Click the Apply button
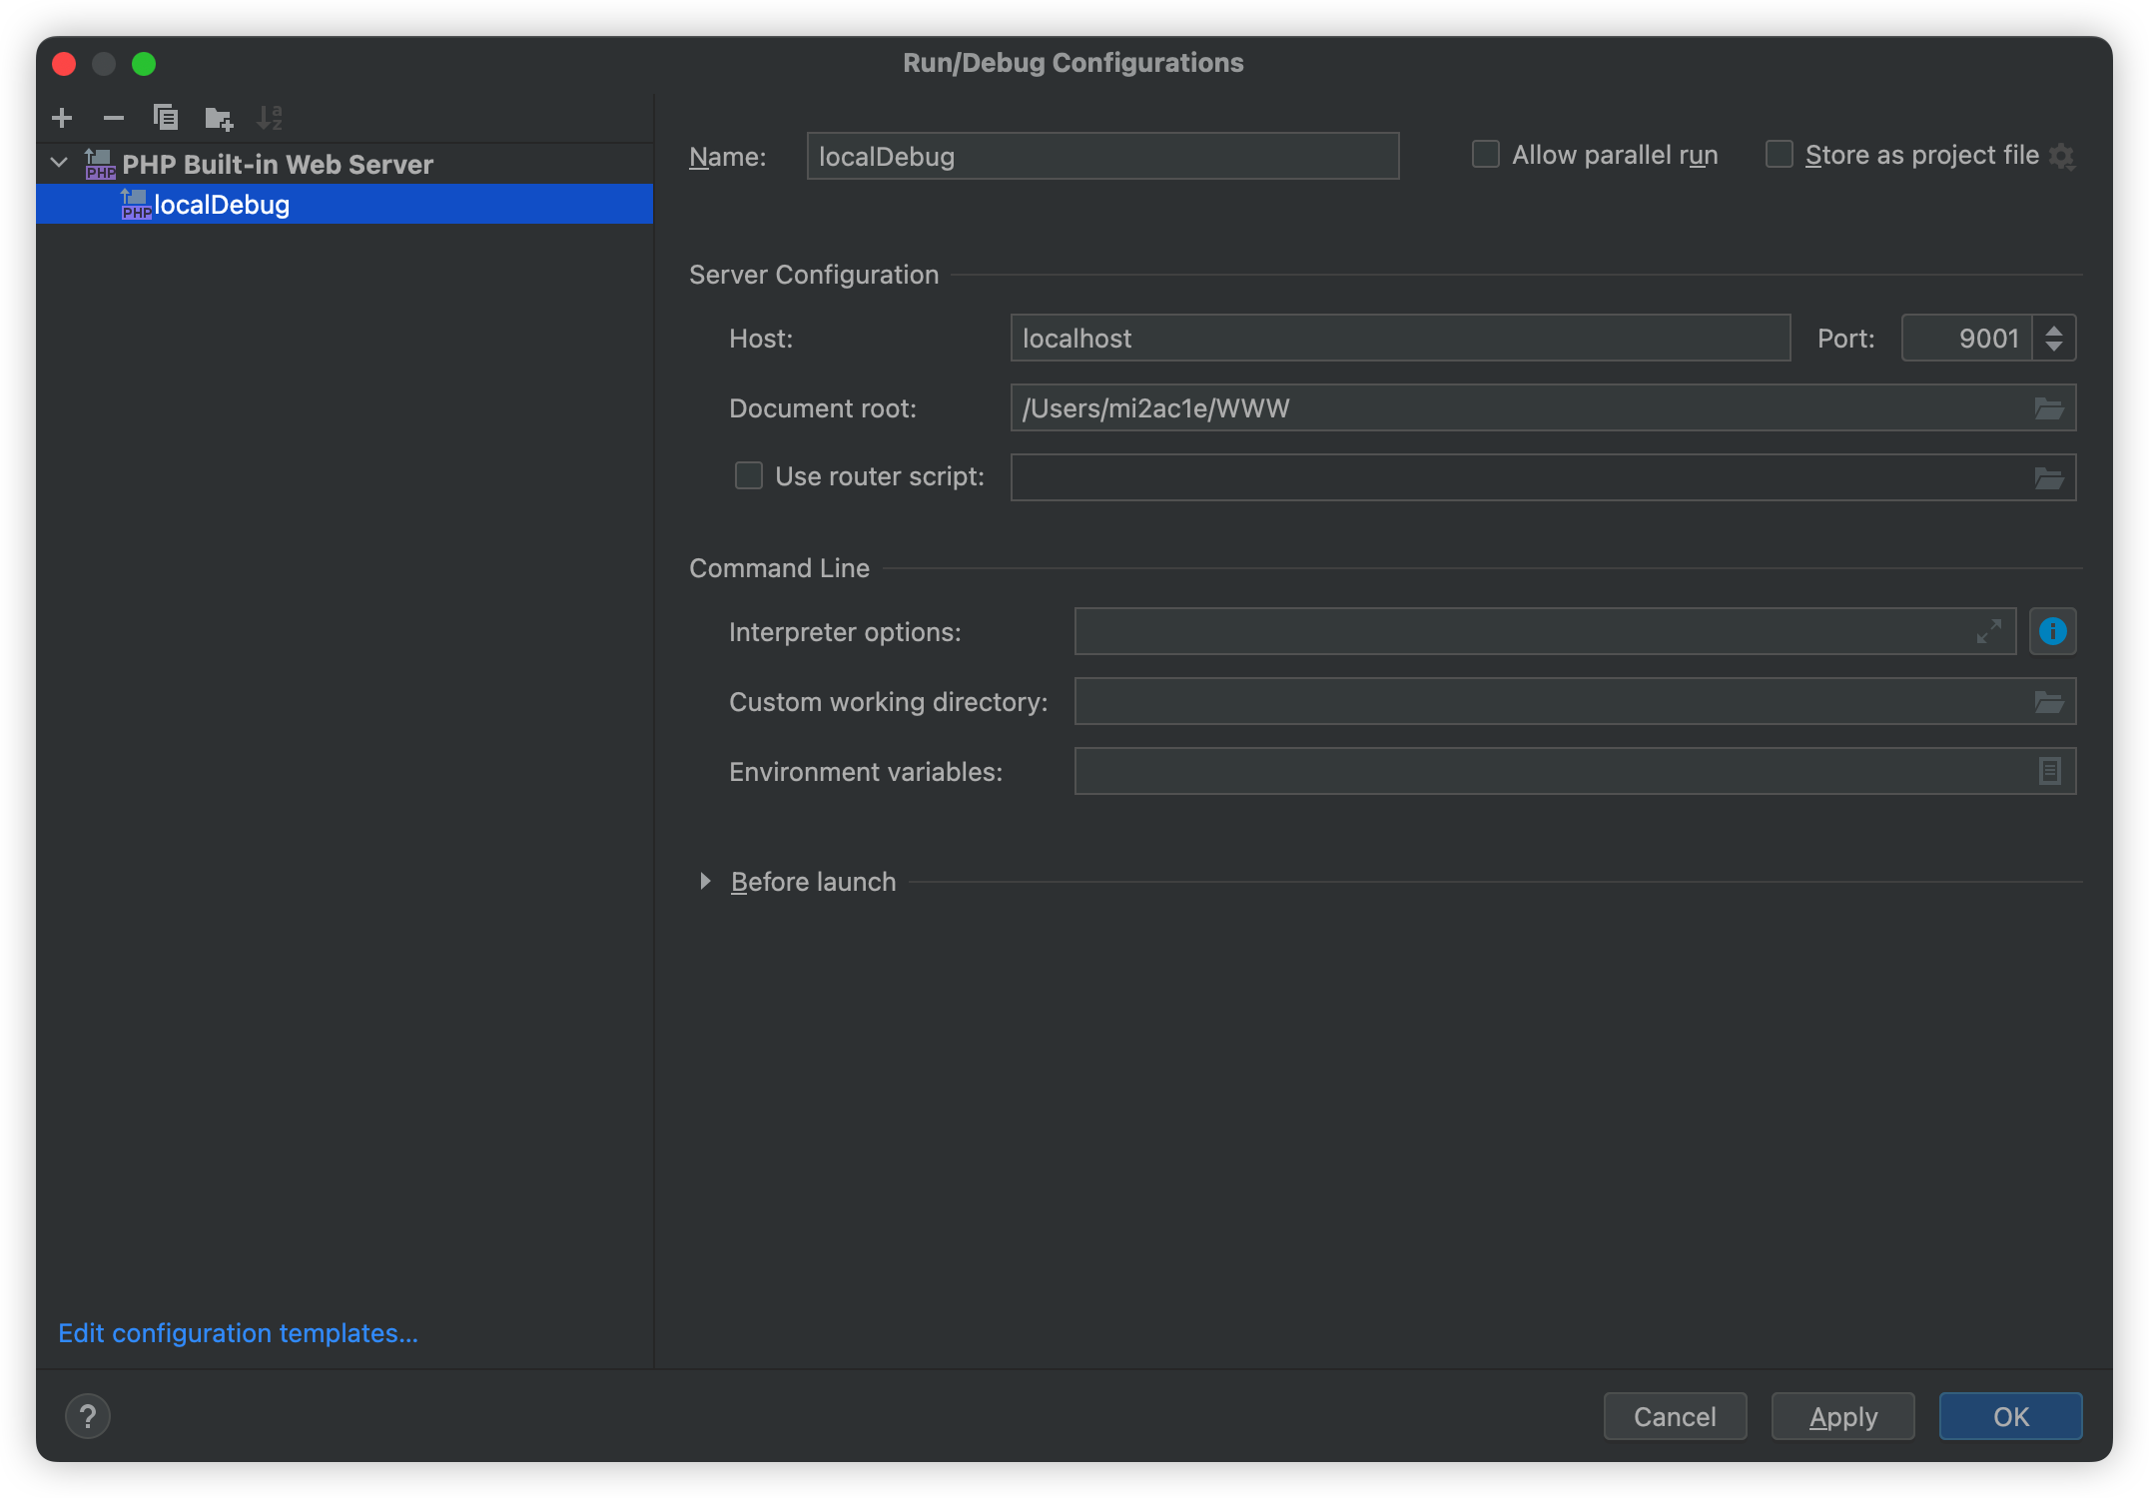The image size is (2149, 1498). point(1842,1416)
